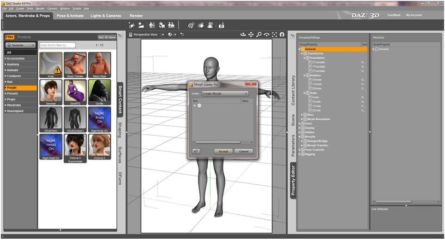The width and height of the screenshot is (445, 241).
Task: Open the My Account link
Action: (414, 15)
